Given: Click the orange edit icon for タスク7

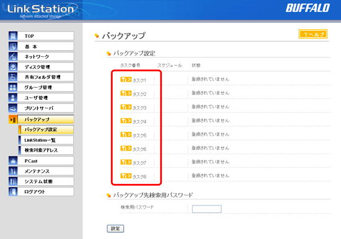Looking at the screenshot, I should click(126, 162).
